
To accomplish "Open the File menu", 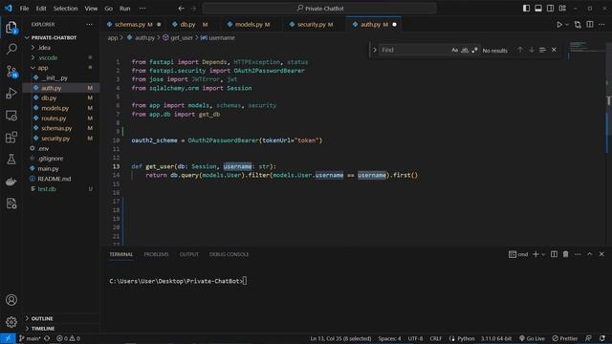I will [24, 9].
